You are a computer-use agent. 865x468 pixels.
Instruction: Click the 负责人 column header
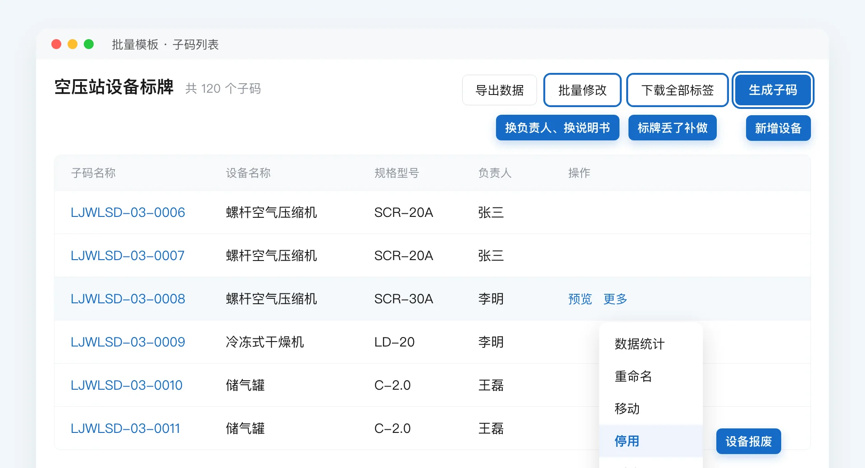click(x=495, y=173)
